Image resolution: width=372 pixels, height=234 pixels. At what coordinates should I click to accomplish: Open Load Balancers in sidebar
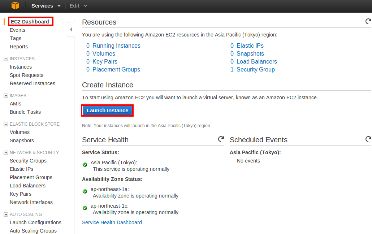pyautogui.click(x=27, y=186)
